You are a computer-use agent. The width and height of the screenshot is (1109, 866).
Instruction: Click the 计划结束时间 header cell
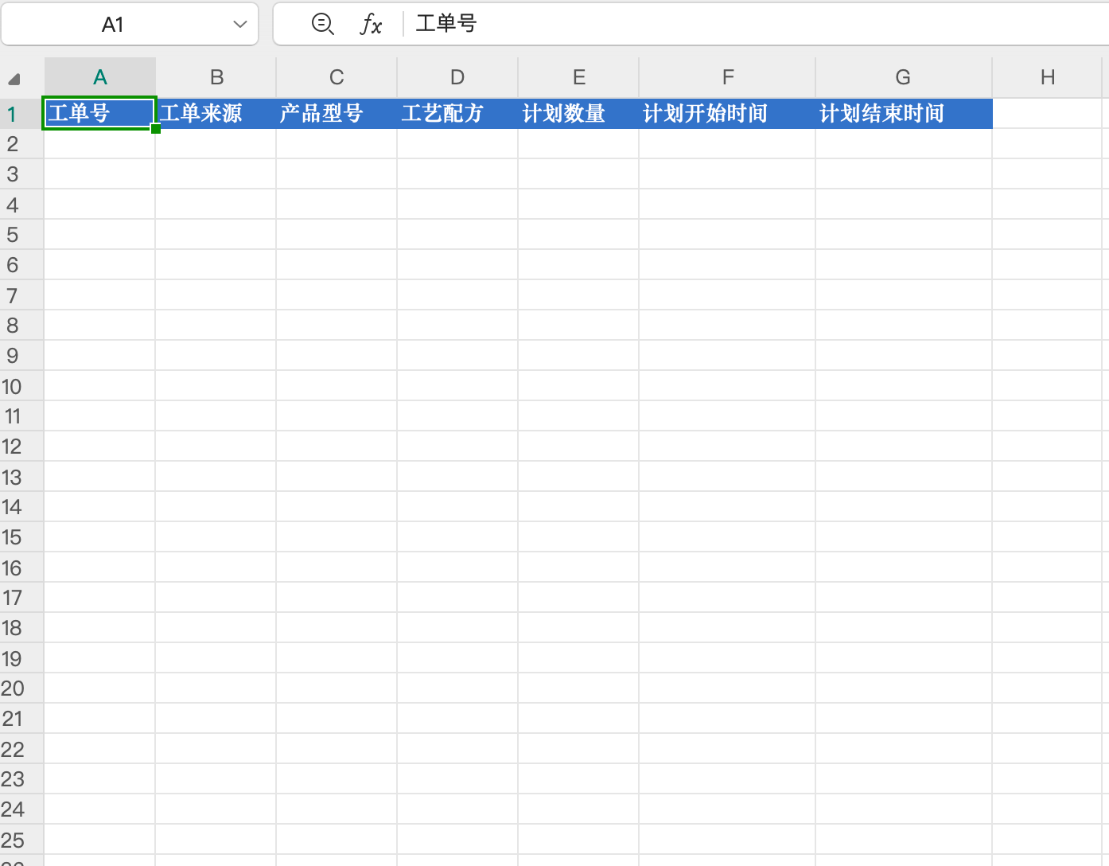[903, 114]
